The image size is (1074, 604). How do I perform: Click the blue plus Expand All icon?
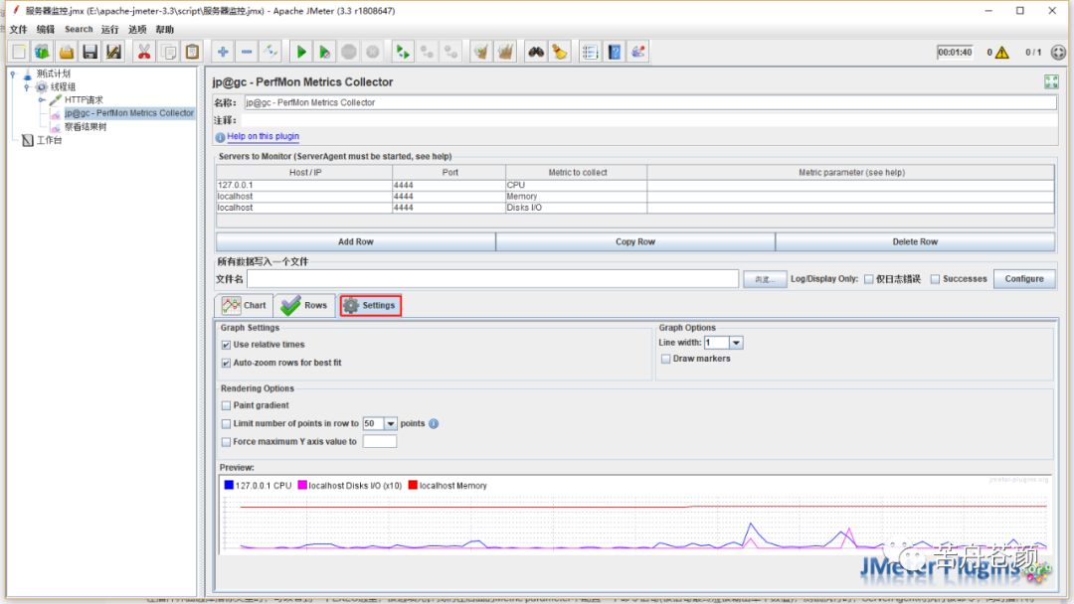(223, 52)
